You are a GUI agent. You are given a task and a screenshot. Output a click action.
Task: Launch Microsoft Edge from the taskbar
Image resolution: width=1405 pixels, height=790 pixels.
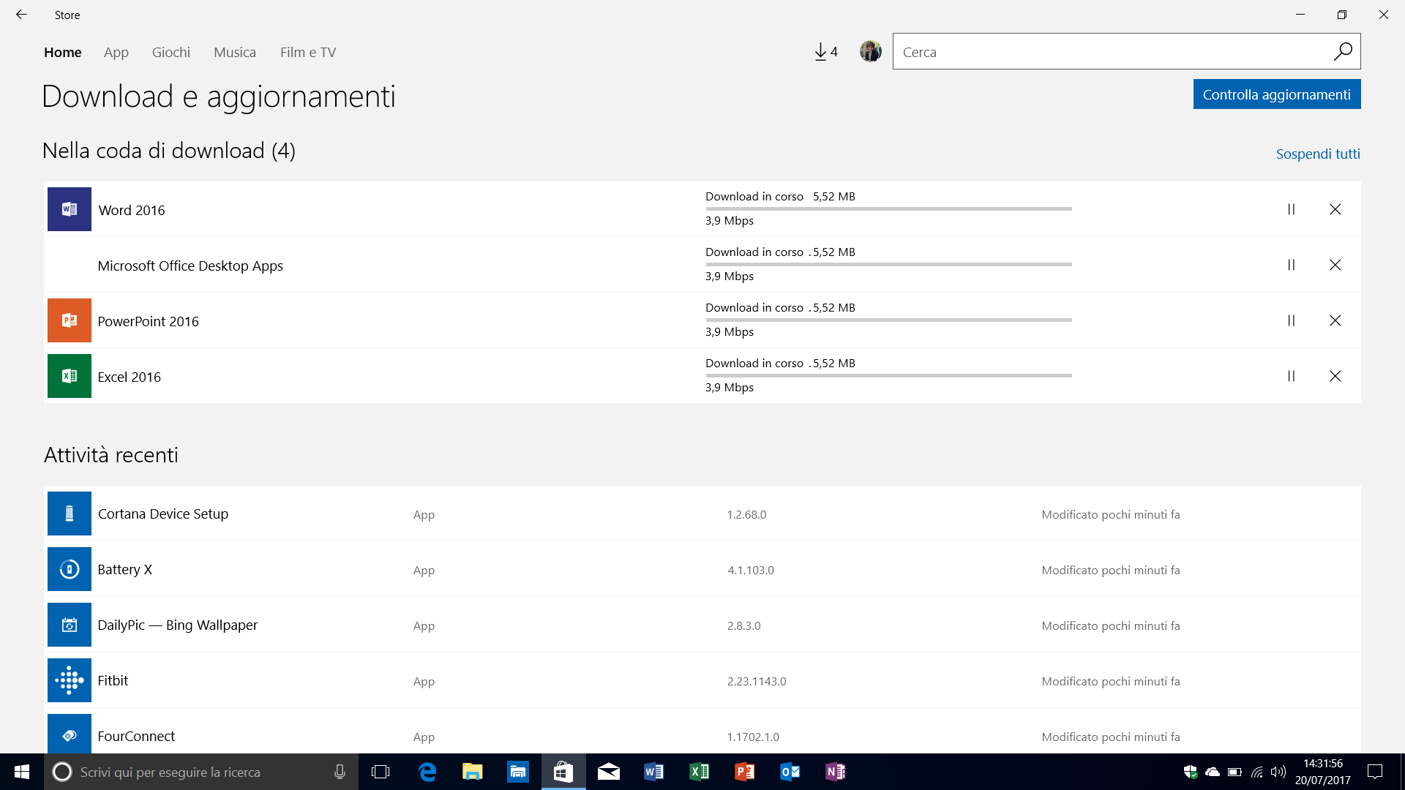[427, 772]
